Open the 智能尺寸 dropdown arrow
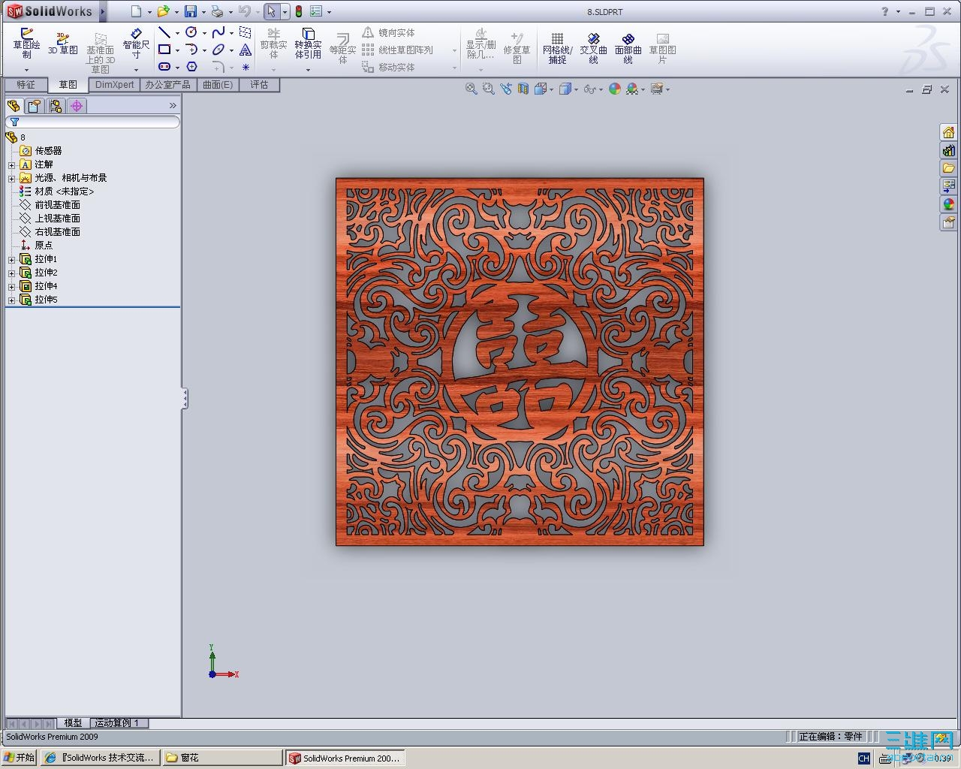Image resolution: width=961 pixels, height=769 pixels. [136, 70]
